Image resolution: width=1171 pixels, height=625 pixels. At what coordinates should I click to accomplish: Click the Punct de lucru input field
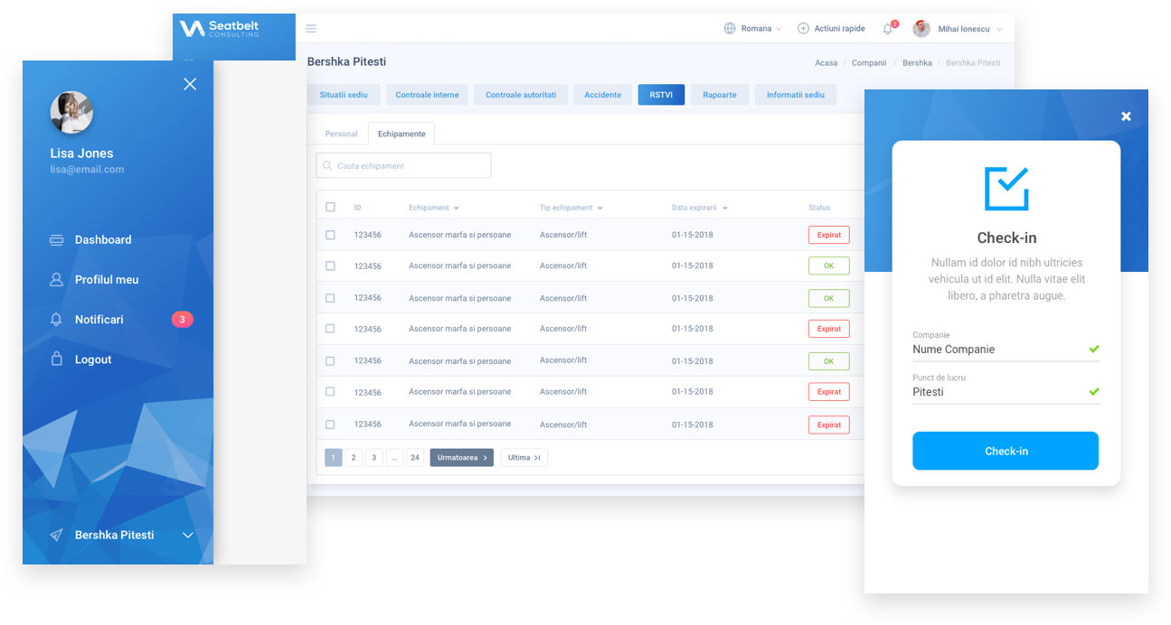point(1006,392)
